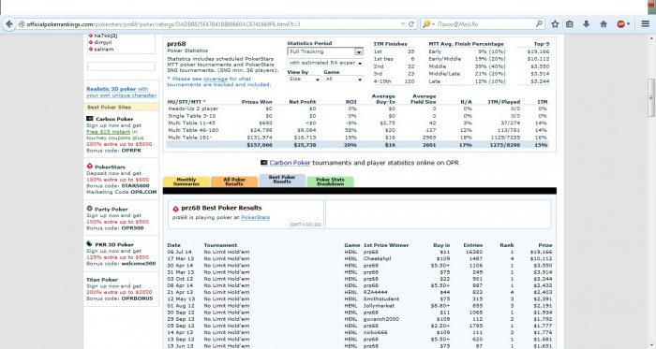Viewport: 656px width, 349px height.
Task: Open Adblock Plus extension icon
Action: (x=621, y=24)
